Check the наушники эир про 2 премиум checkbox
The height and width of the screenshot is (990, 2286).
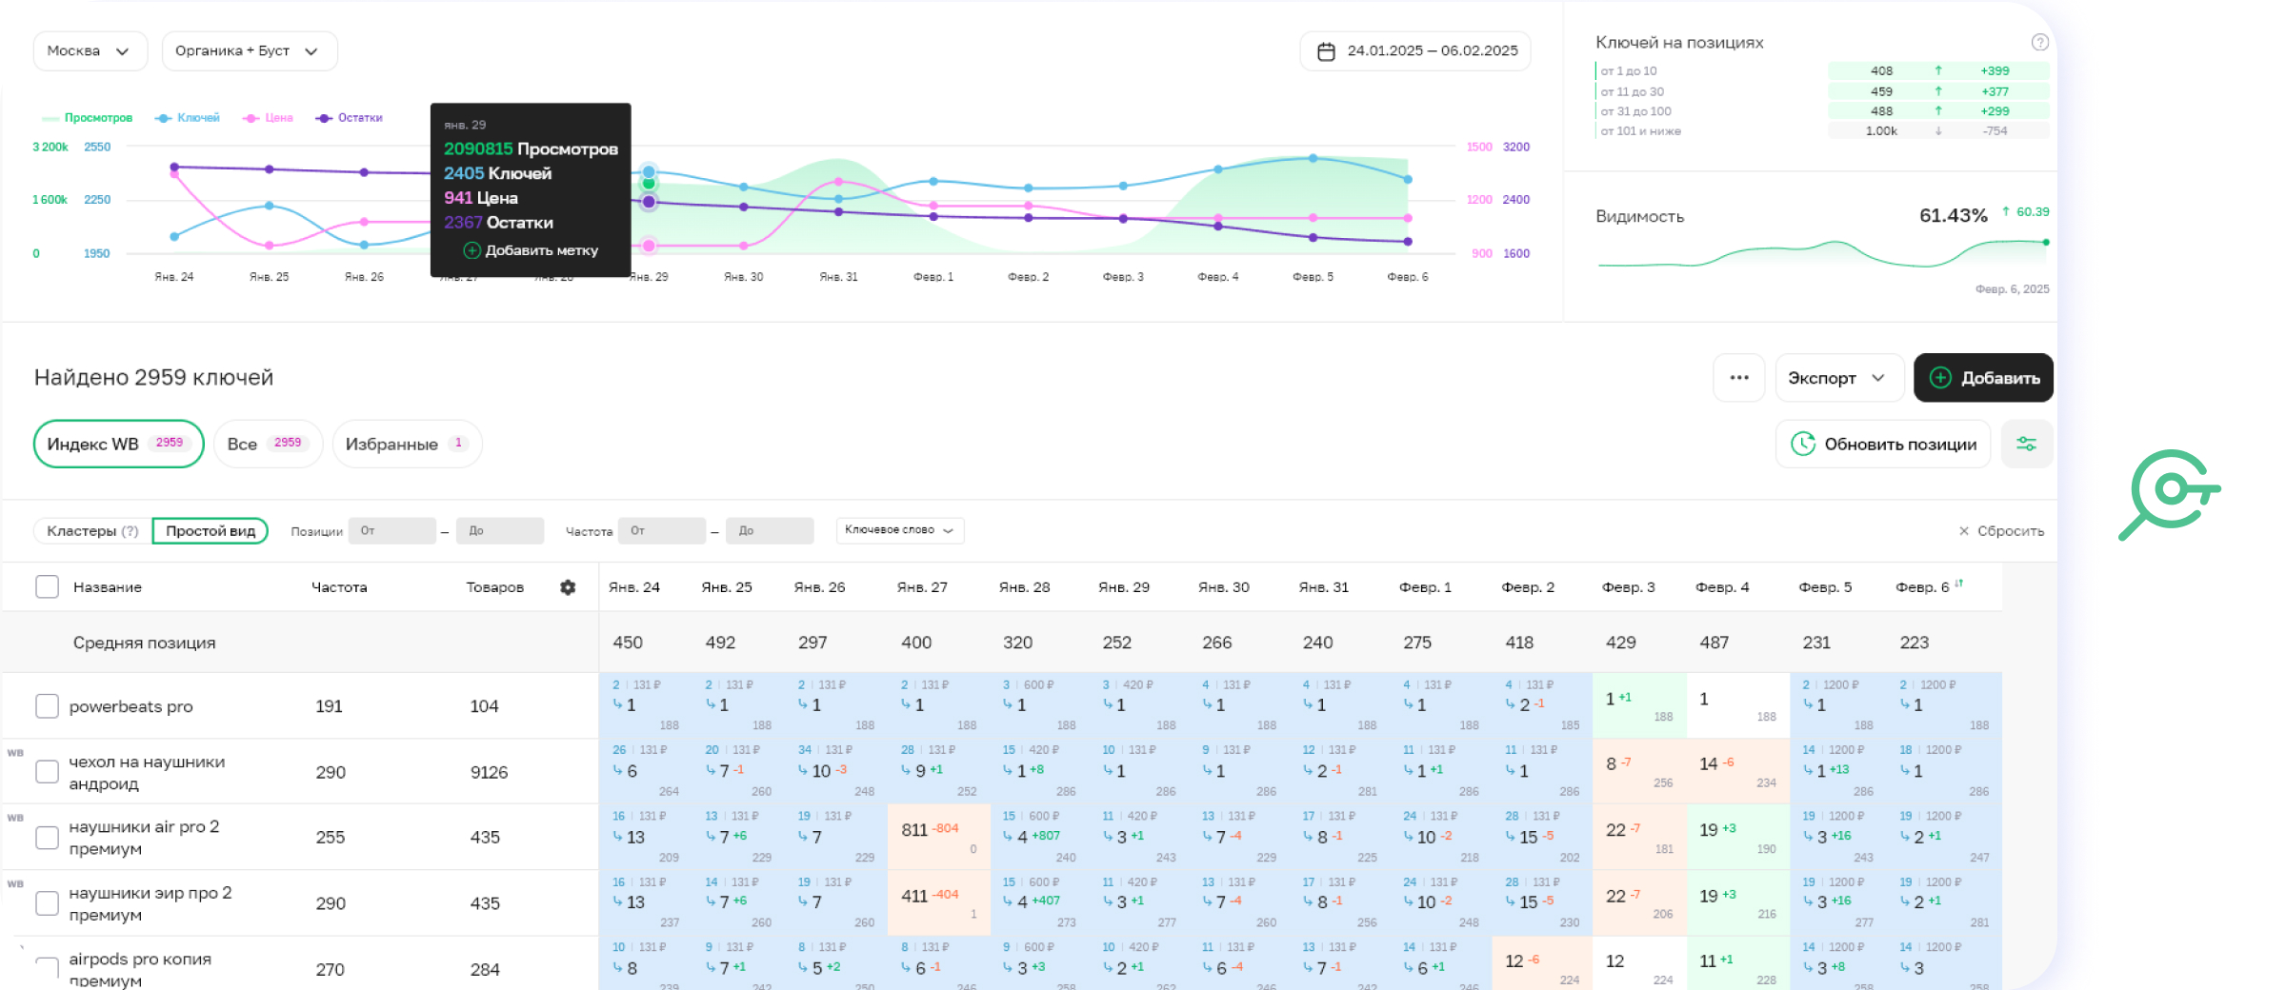click(47, 902)
